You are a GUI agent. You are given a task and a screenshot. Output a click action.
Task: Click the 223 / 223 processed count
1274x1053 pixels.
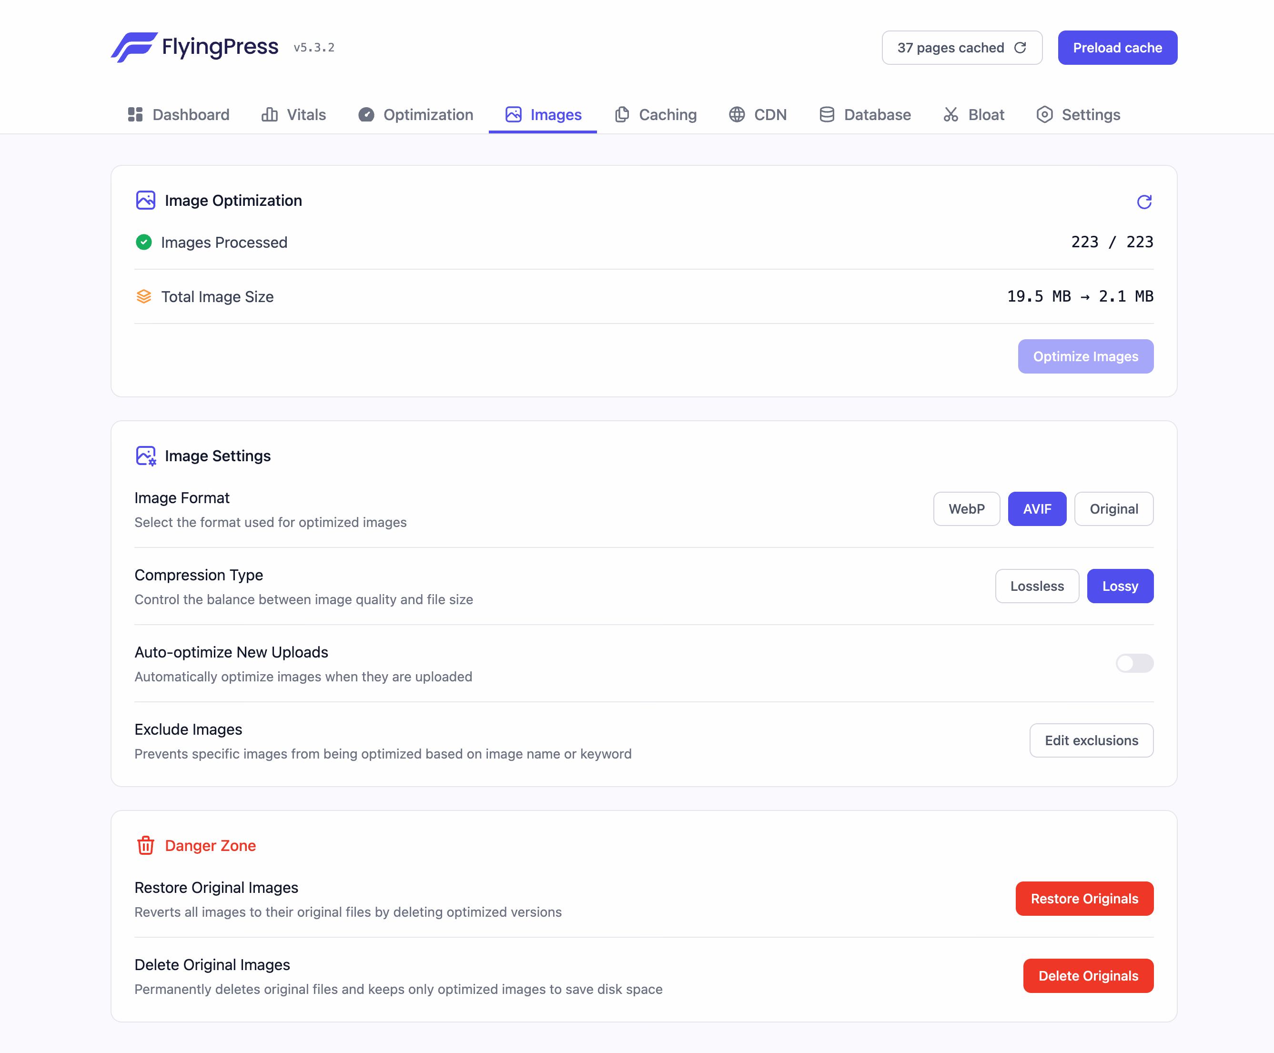point(1112,242)
